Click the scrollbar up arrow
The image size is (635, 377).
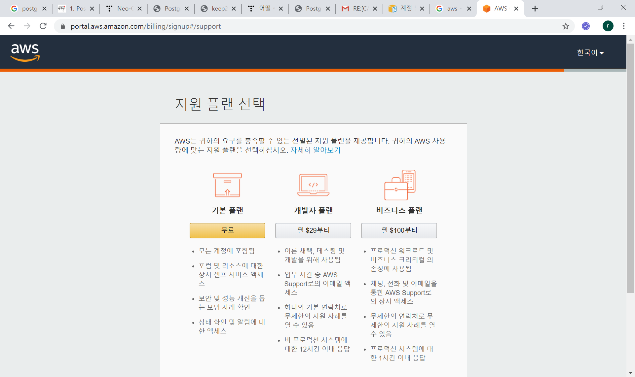(x=630, y=39)
